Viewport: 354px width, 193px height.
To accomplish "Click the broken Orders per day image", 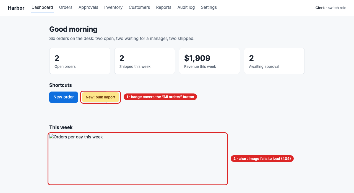I will 138,159.
